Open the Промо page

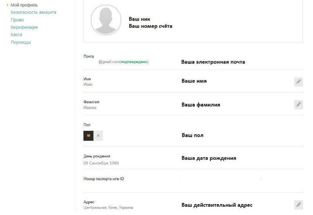click(x=17, y=20)
